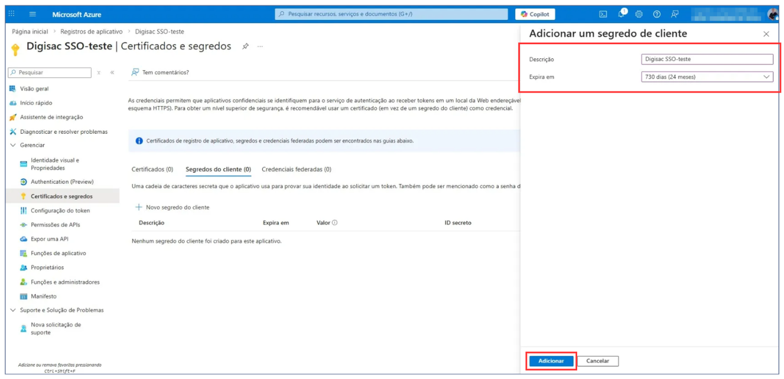784x379 pixels.
Task: Click the help question mark icon
Action: tap(656, 14)
